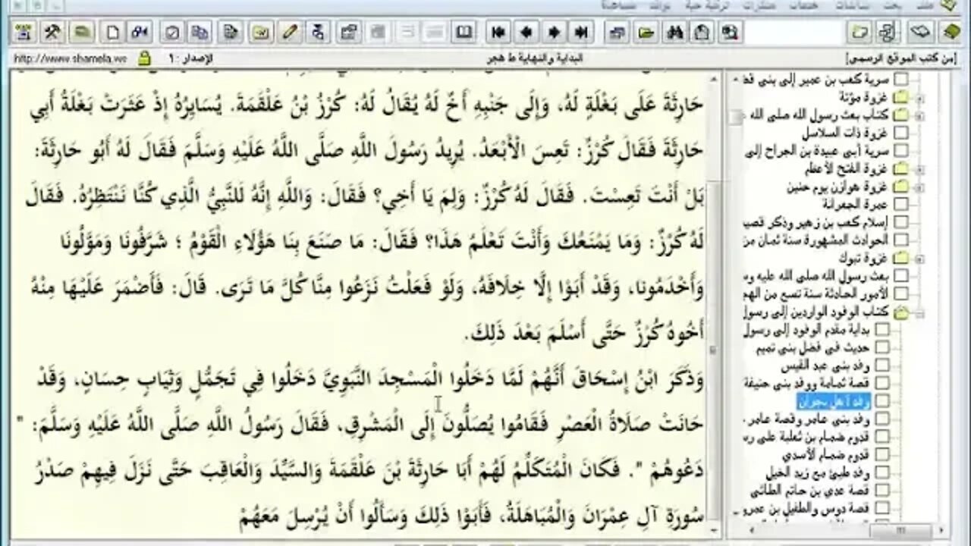Click the blank new page icon
This screenshot has height=546, width=971.
click(x=112, y=32)
